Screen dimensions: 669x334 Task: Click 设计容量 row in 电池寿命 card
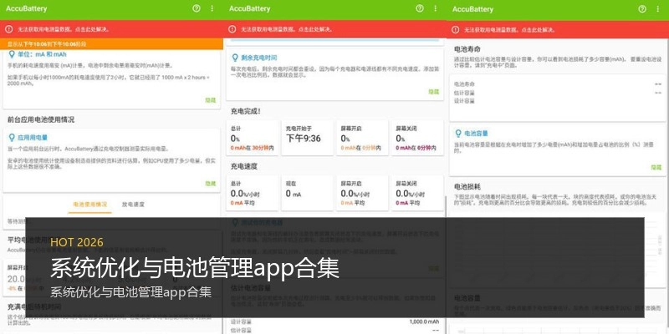tap(557, 101)
